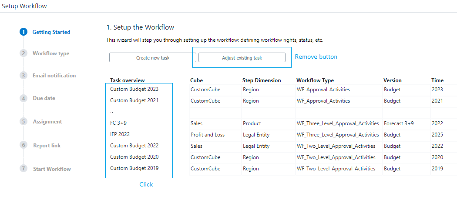Open the Workflow type step
457x203 pixels.
tap(50, 53)
